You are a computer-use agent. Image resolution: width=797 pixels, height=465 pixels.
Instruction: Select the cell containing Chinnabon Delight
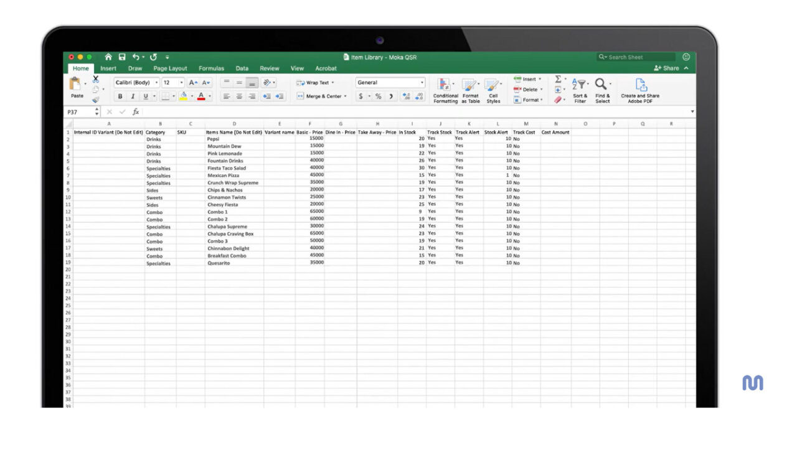[x=233, y=248]
